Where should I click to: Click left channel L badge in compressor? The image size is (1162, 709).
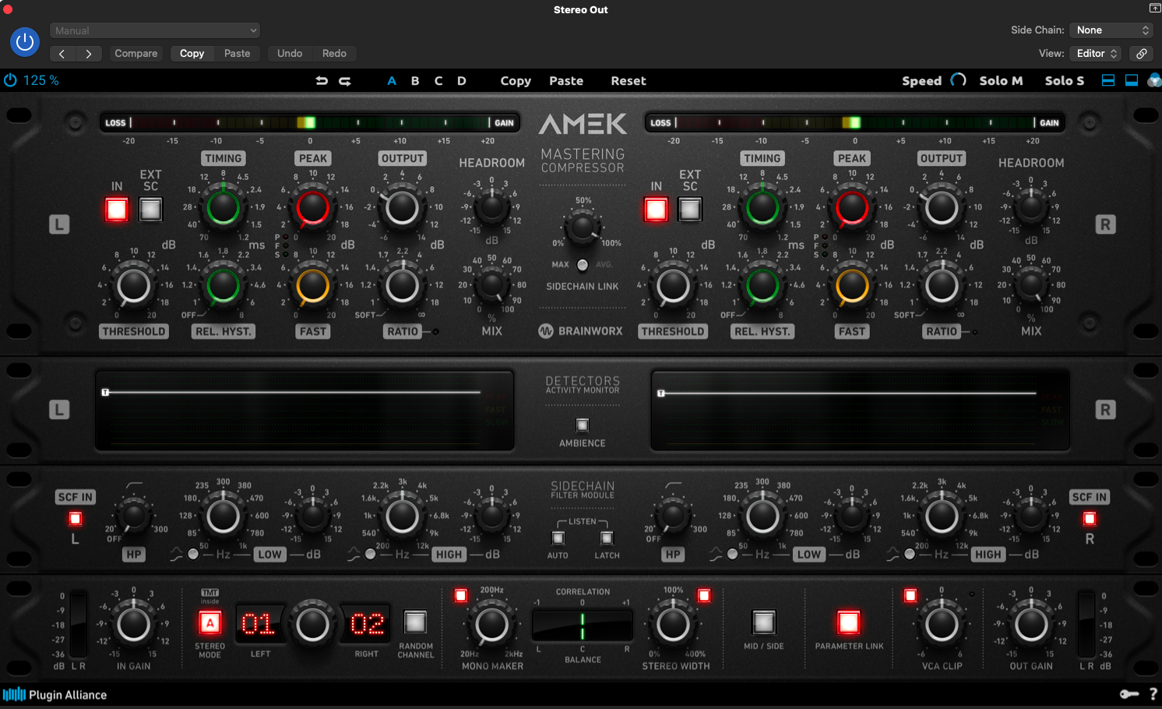59,224
